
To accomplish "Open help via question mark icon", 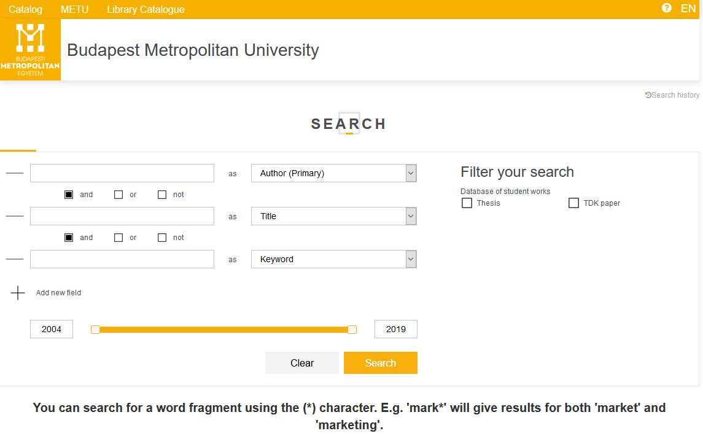I will (x=667, y=8).
